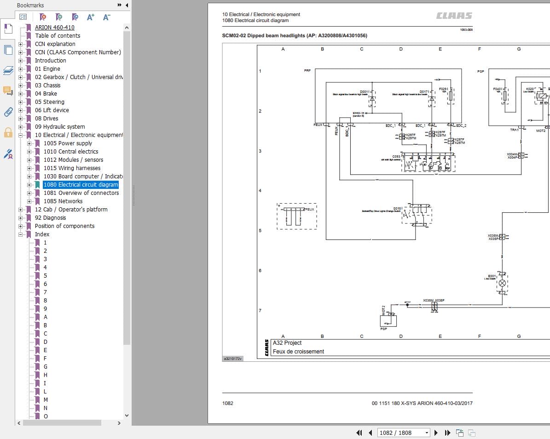Collapse the Index bookmark
Image resolution: width=550 pixels, height=439 pixels.
click(20, 234)
